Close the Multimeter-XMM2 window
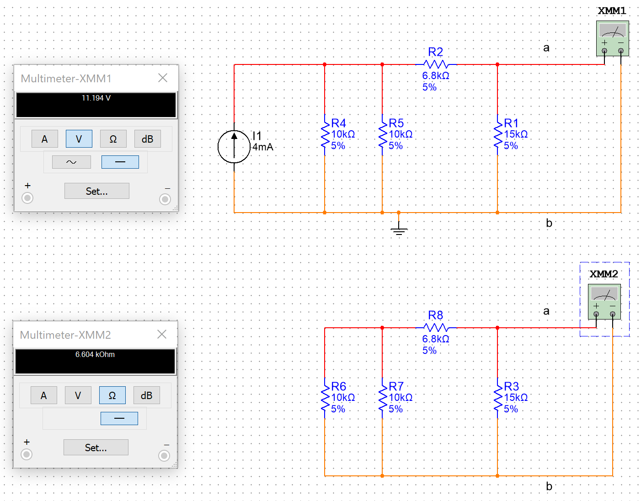This screenshot has width=641, height=501. [x=162, y=335]
